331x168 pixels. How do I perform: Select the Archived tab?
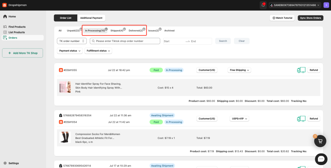pyautogui.click(x=169, y=31)
